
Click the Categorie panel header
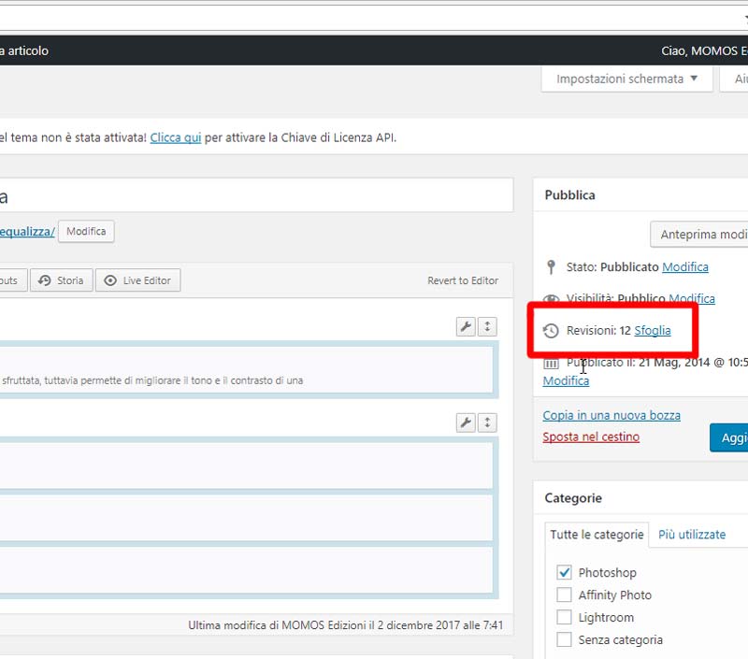[x=640, y=498]
